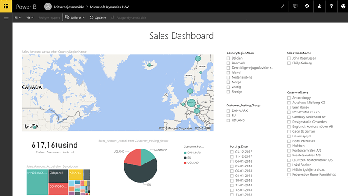Enable the Østrig filter checkbox

[x=228, y=87]
